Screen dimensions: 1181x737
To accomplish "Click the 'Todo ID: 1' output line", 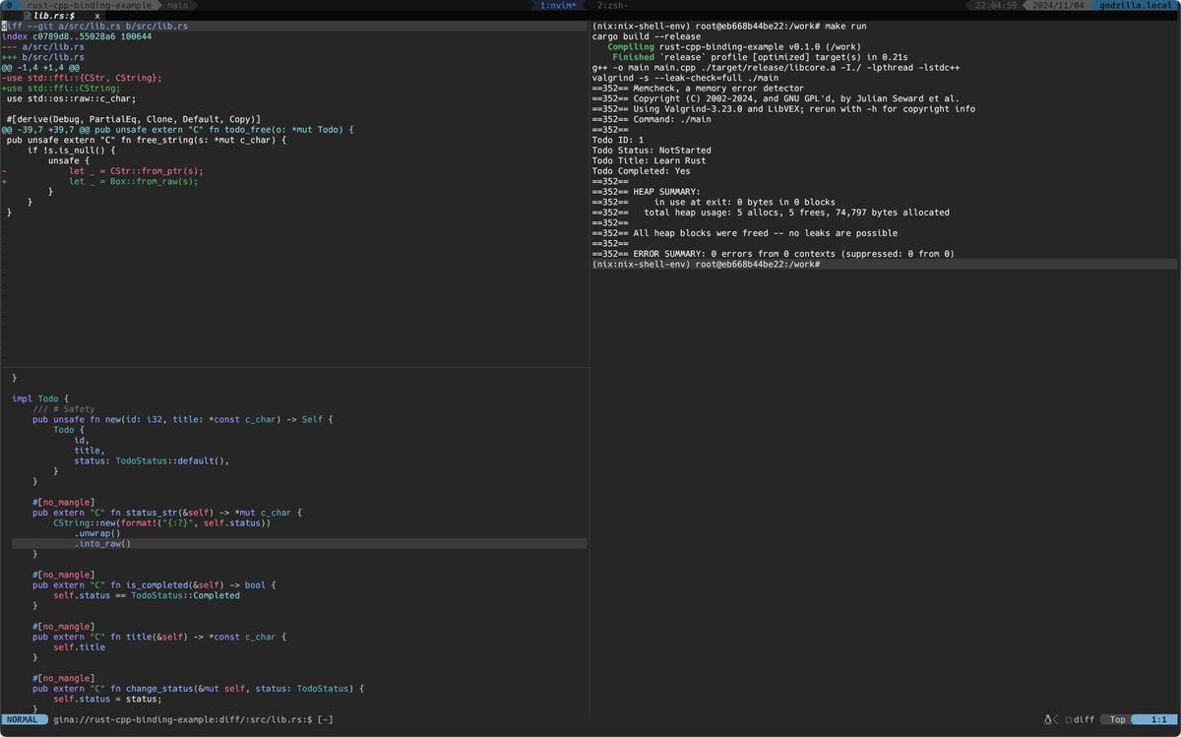I will coord(618,140).
